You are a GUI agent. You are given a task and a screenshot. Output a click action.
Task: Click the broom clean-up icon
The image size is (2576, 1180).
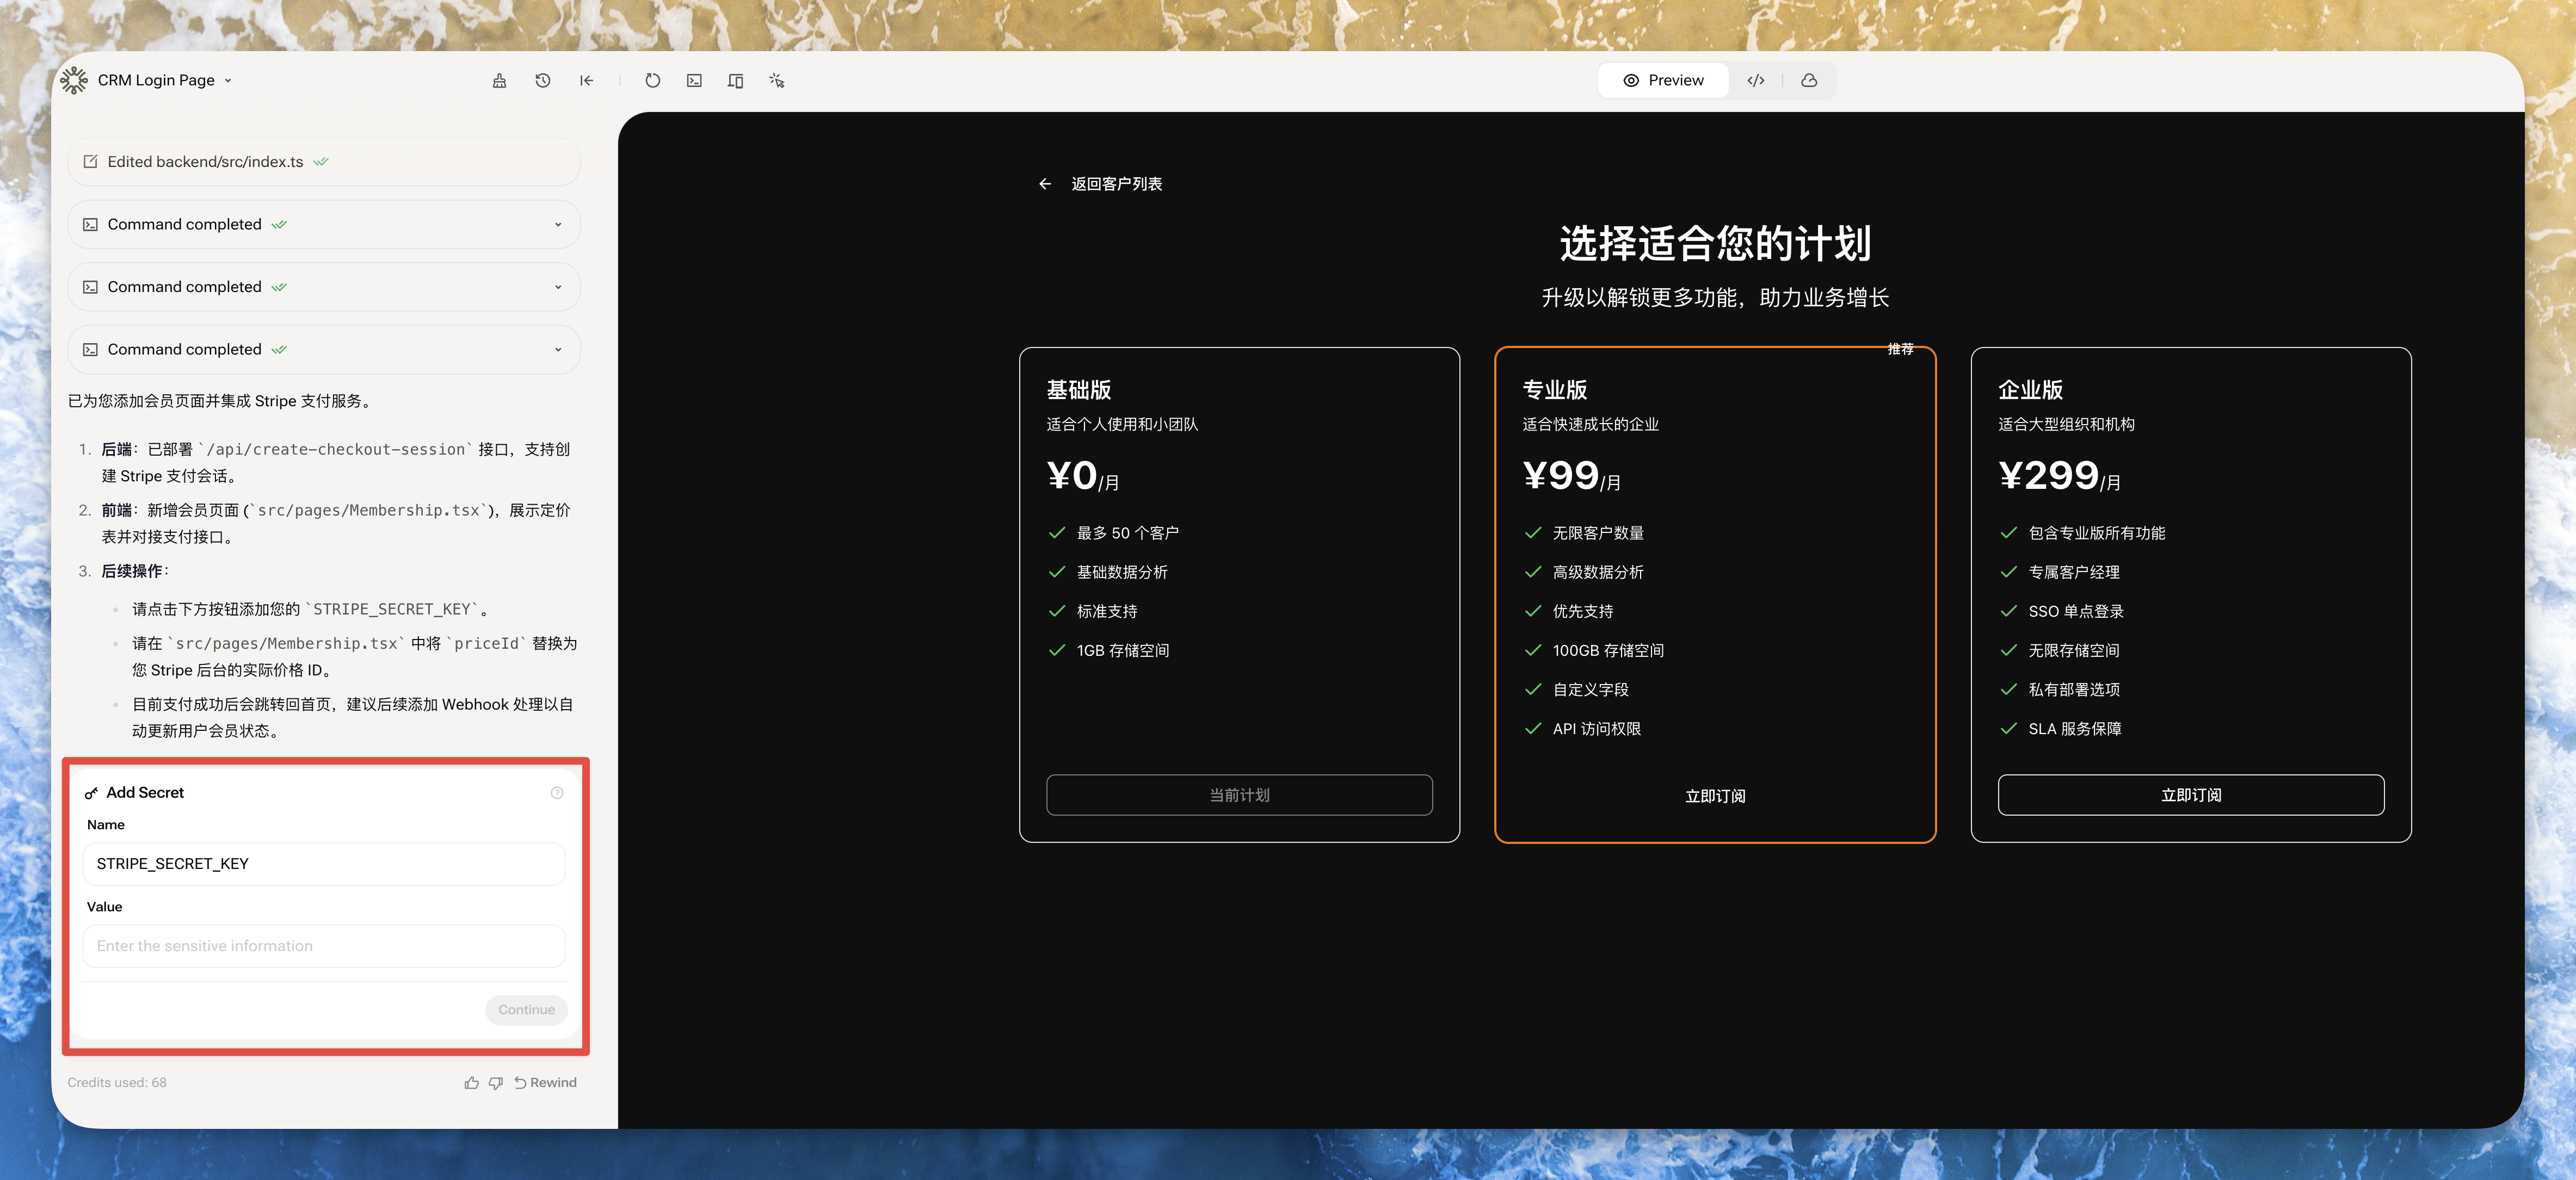click(x=499, y=81)
